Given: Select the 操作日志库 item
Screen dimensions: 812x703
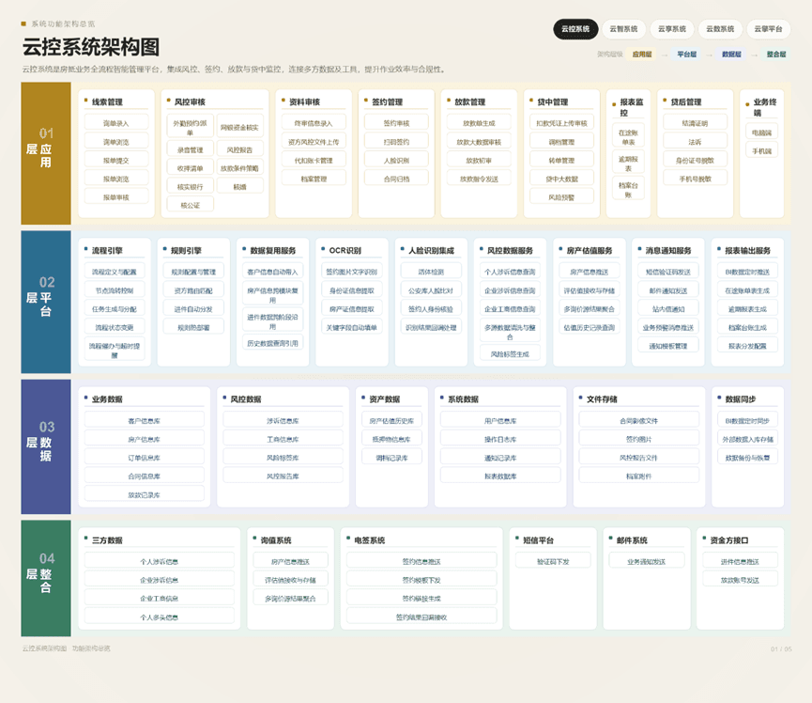Looking at the screenshot, I should [x=500, y=439].
